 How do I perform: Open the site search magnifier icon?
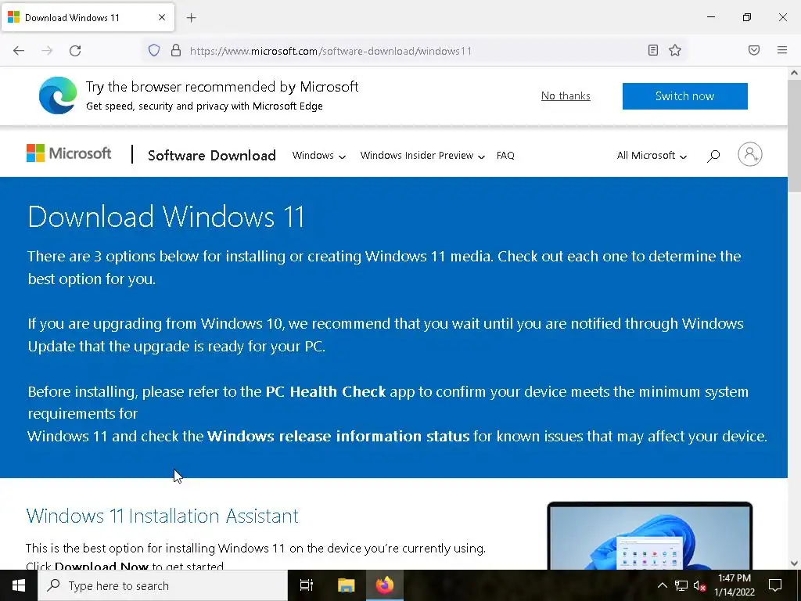coord(713,156)
